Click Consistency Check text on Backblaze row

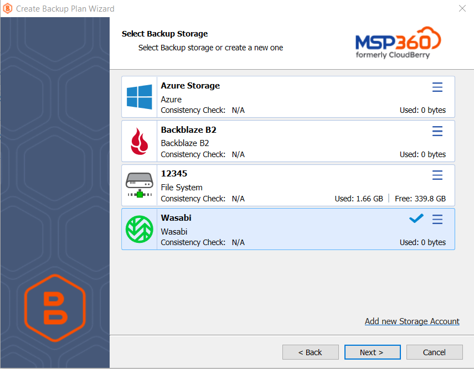[x=193, y=154]
